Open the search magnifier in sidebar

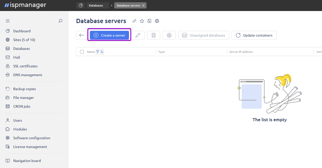(60, 21)
